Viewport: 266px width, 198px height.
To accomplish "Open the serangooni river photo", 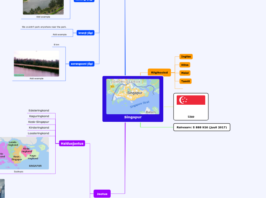I will (x=37, y=64).
